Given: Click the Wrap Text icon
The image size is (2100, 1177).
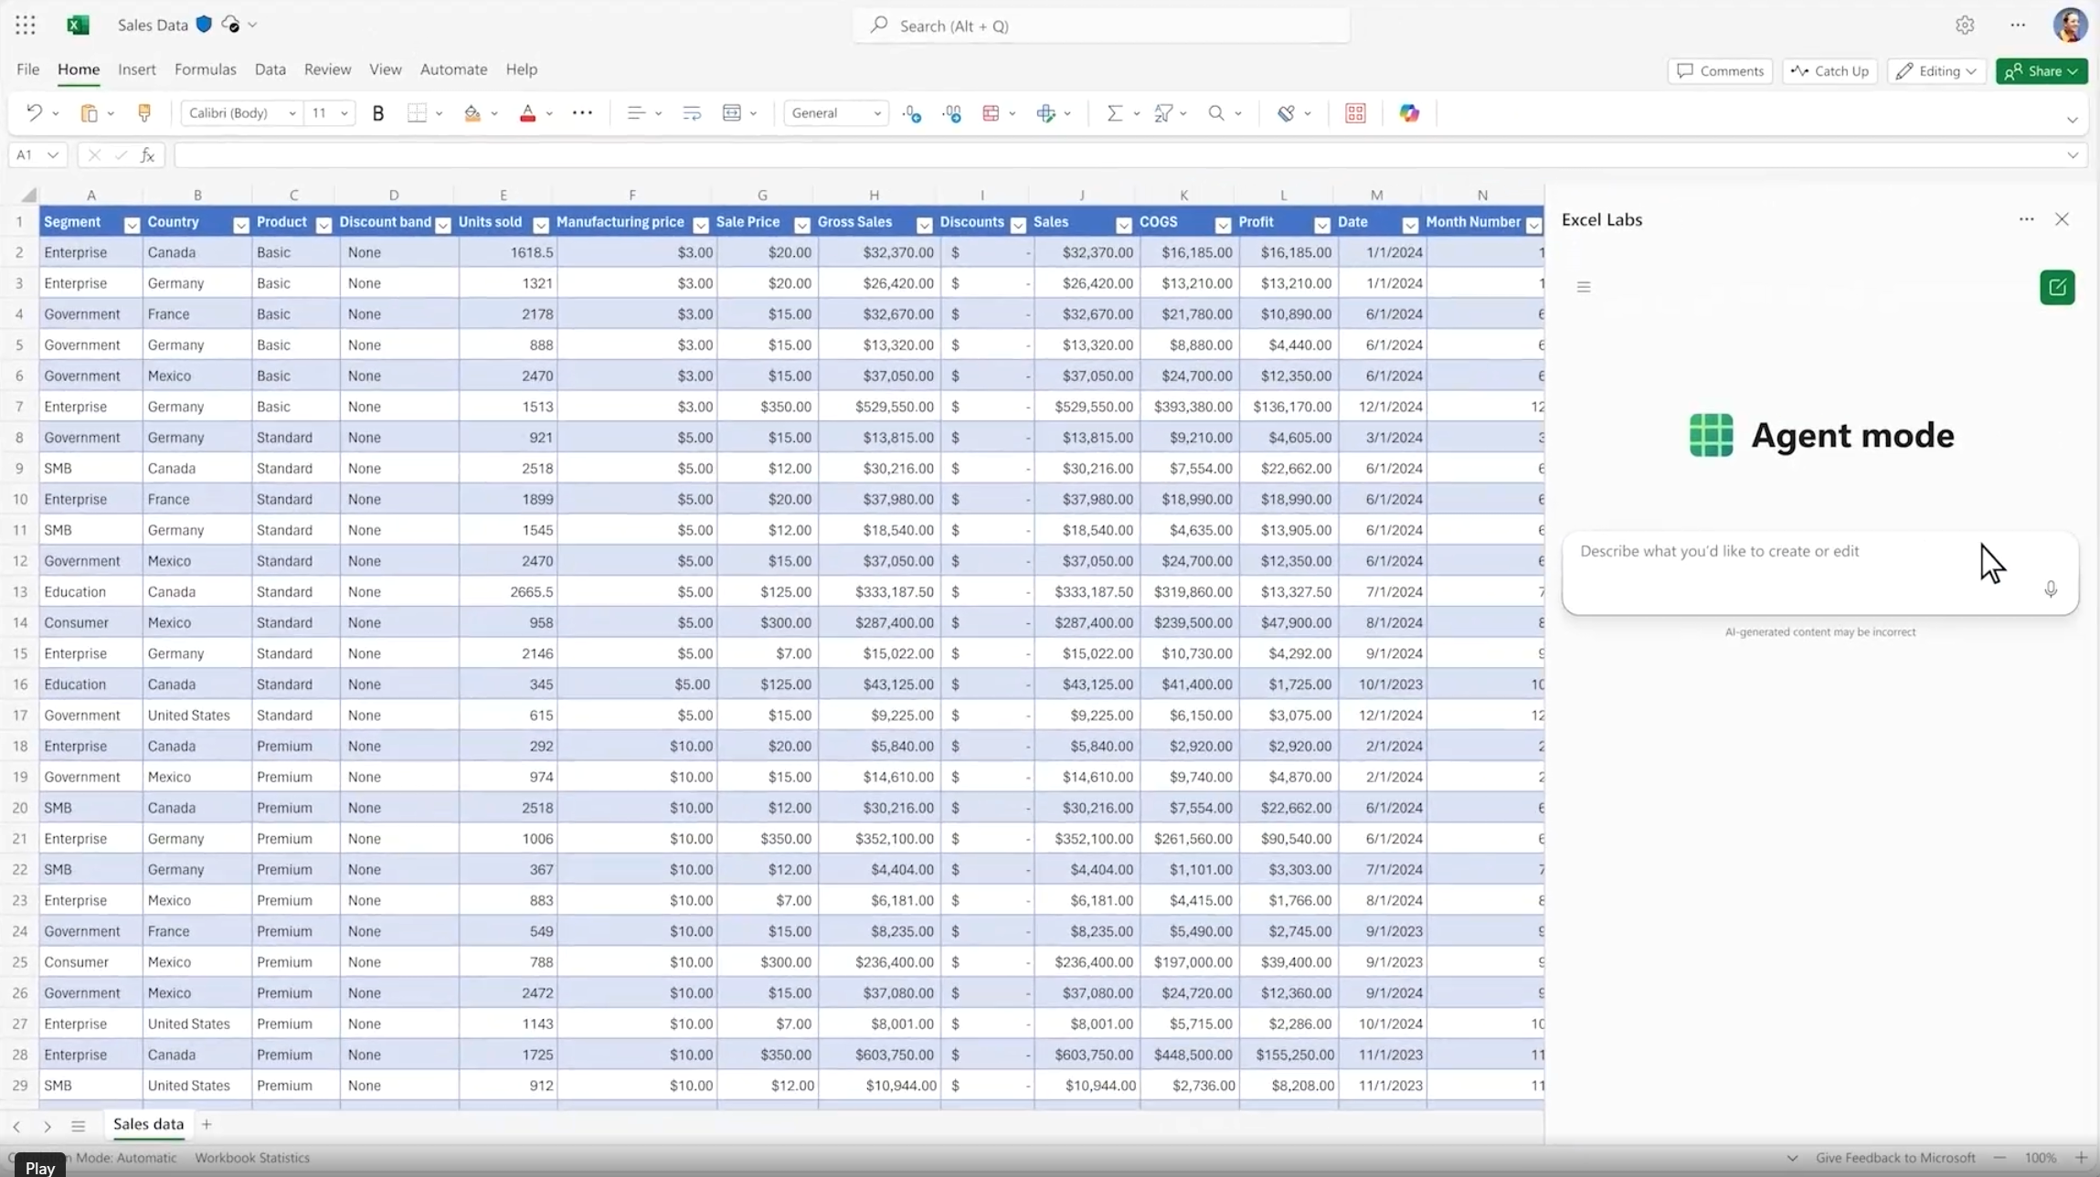Looking at the screenshot, I should click(x=692, y=113).
